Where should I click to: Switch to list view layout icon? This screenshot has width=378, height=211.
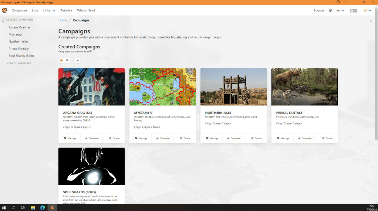click(x=67, y=61)
